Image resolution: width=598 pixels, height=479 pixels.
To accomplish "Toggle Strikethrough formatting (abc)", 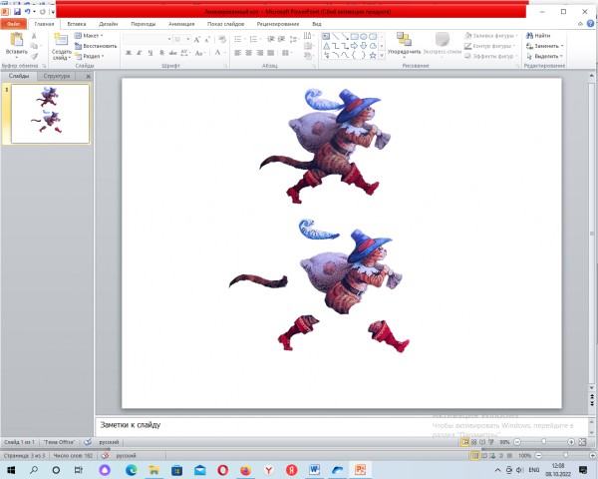I will 172,53.
